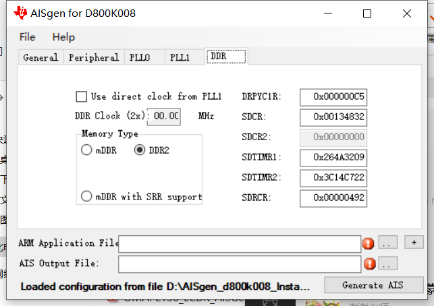This screenshot has height=306, width=434.
Task: Minimize the AISgen window
Action: (x=328, y=13)
